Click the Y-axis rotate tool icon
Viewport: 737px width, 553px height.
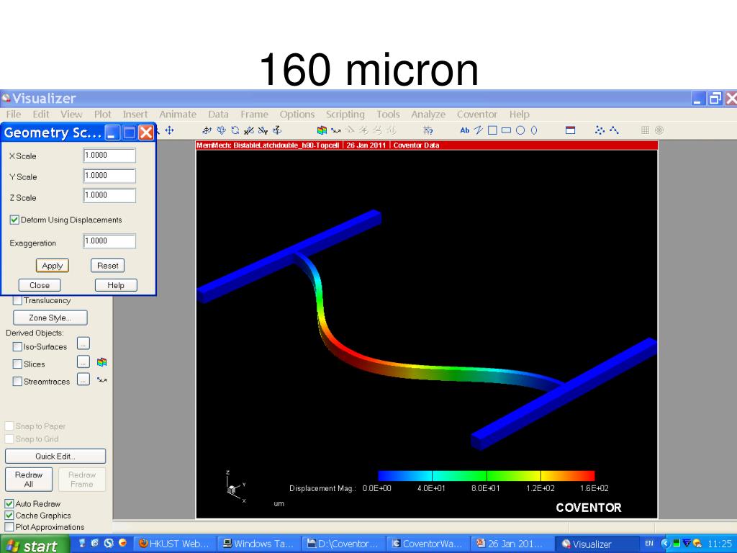click(263, 130)
